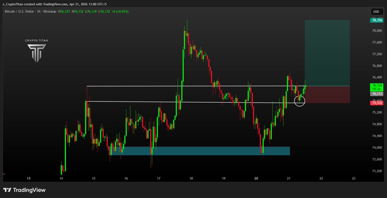Click date 14 on the time axis

[x=61, y=178]
